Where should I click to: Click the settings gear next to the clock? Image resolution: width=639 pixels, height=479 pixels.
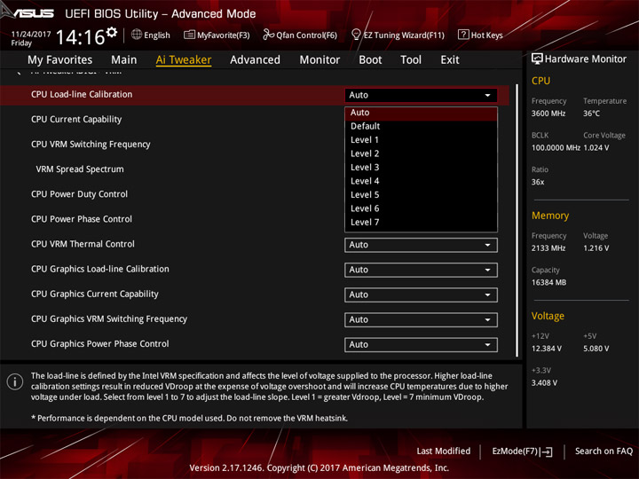(x=112, y=32)
